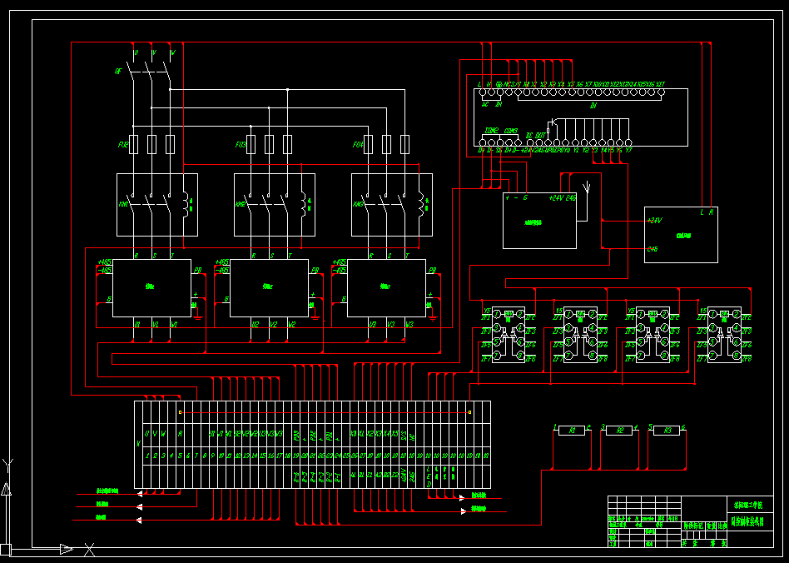Select the antenna symbol beside the +24V 24G module
789x563 pixels.
(x=587, y=187)
